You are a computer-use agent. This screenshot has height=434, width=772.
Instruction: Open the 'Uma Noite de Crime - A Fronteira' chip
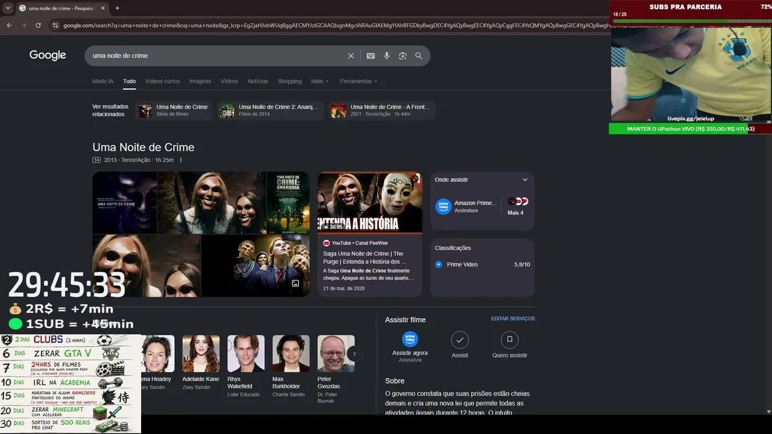click(382, 110)
